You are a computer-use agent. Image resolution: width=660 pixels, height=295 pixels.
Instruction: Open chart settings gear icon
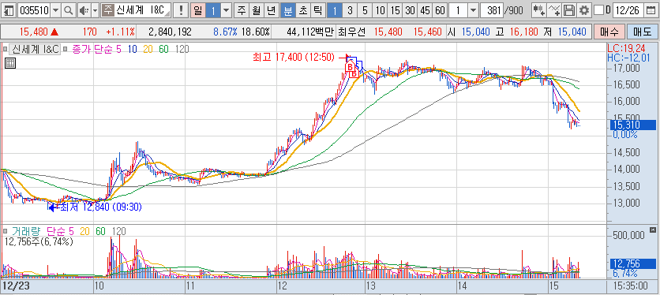[x=583, y=10]
